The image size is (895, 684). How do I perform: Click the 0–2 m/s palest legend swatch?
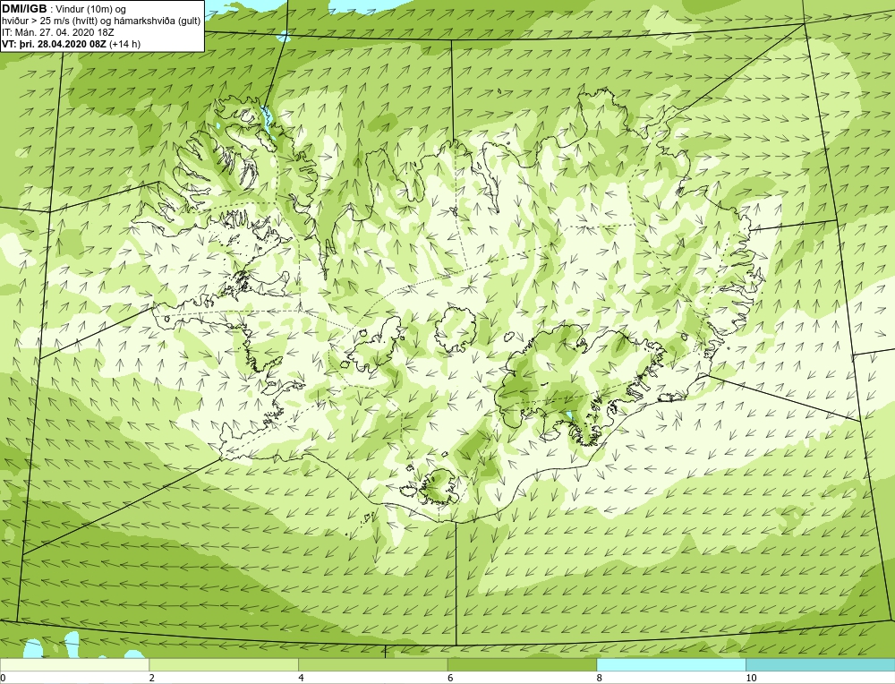click(75, 664)
